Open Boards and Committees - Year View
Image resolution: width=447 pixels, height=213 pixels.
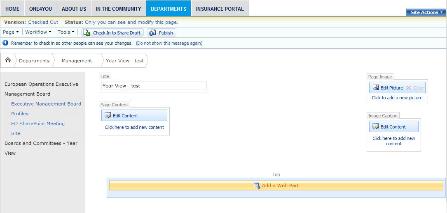(x=41, y=148)
